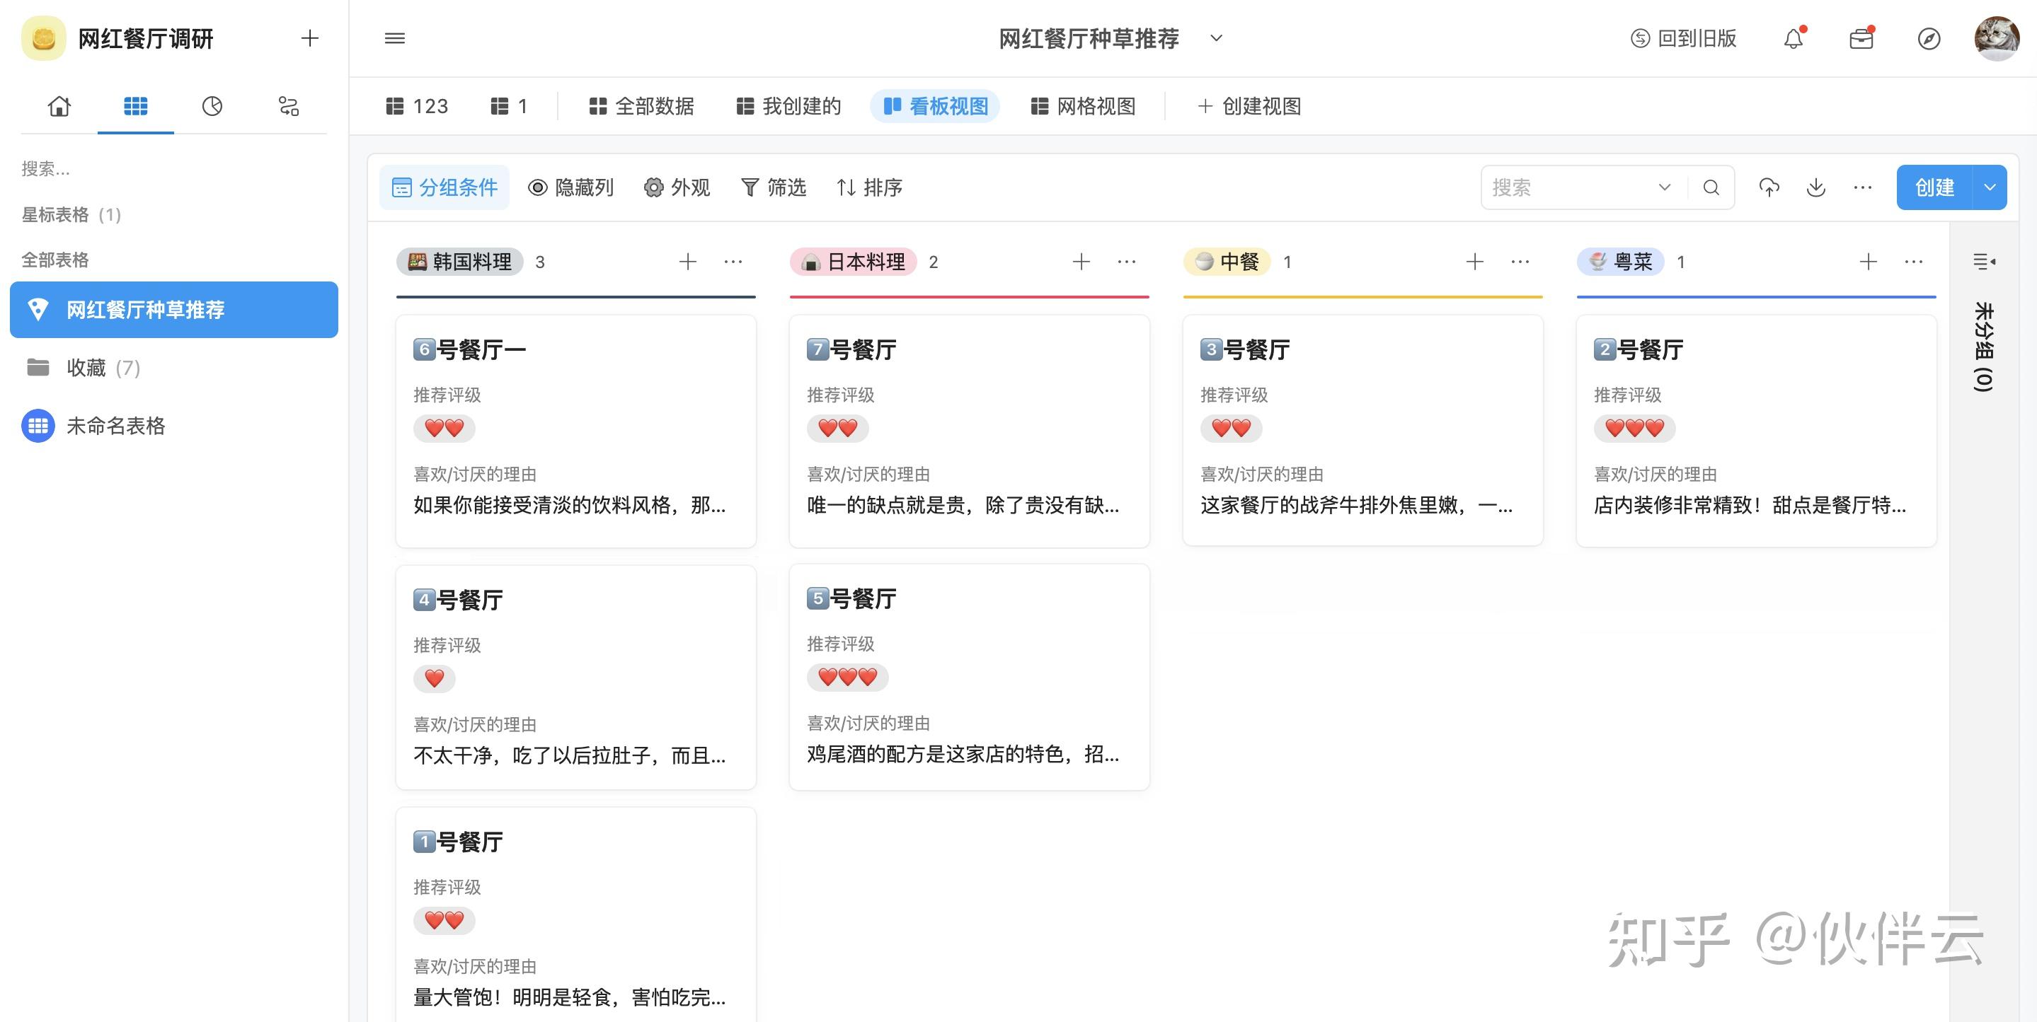Screen dimensions: 2037x1022
Task: Expand the search field dropdown chevron
Action: coord(1665,187)
